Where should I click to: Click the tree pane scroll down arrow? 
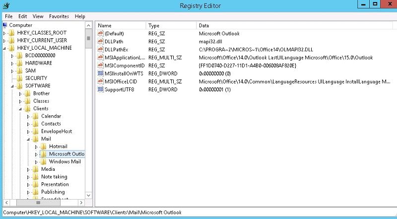88,196
